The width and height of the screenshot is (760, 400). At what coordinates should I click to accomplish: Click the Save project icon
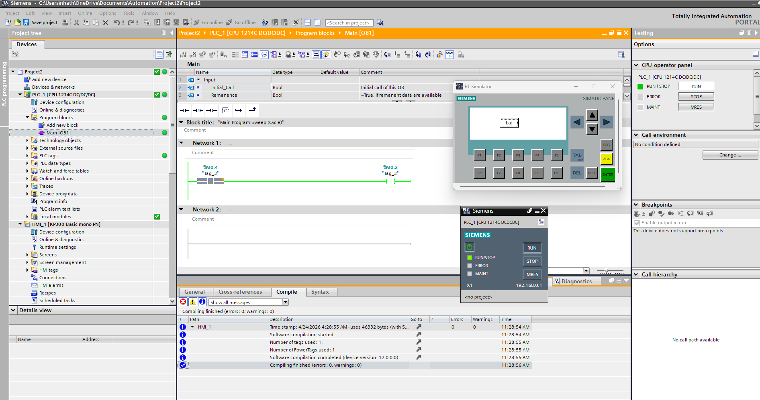click(x=27, y=22)
